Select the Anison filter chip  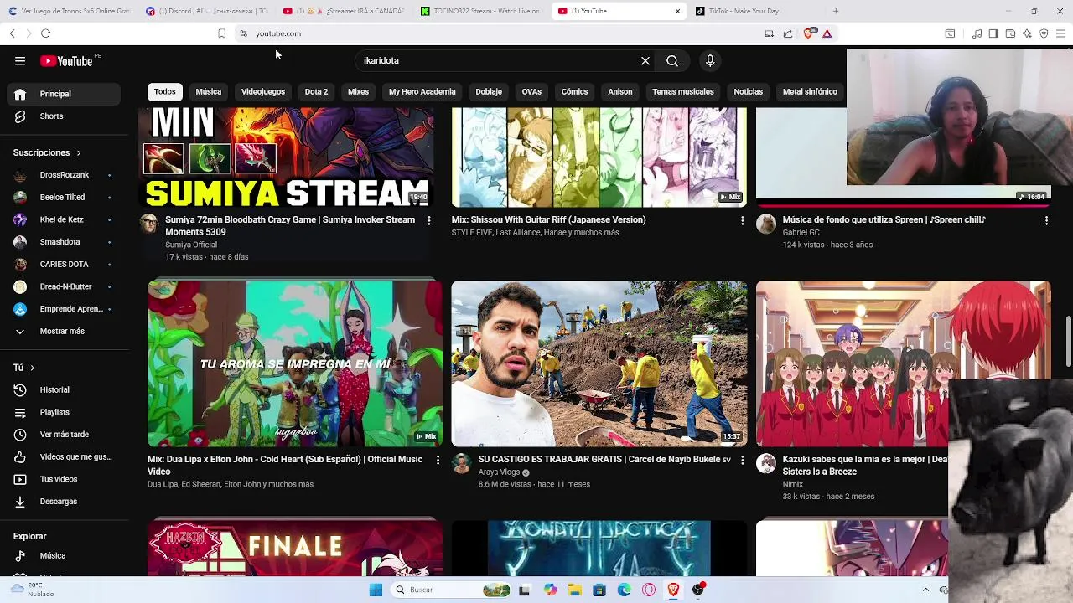(x=620, y=91)
